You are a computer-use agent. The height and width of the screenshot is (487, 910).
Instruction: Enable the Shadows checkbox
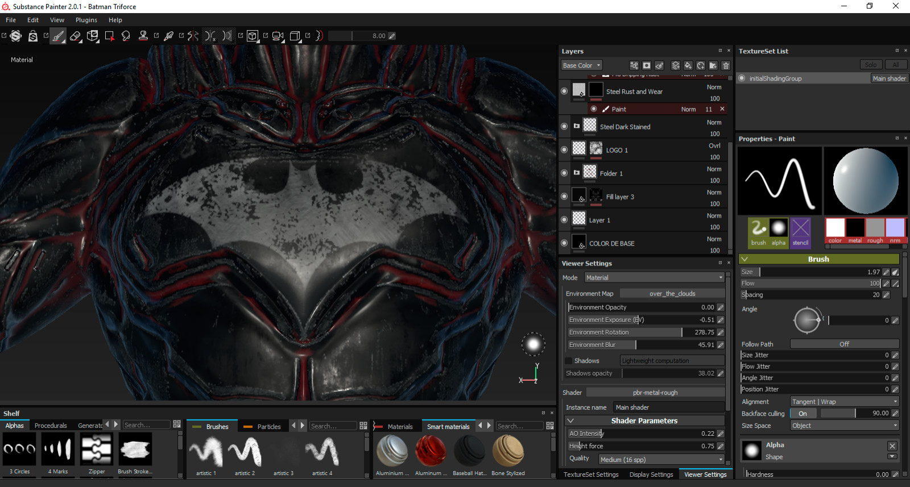(568, 361)
